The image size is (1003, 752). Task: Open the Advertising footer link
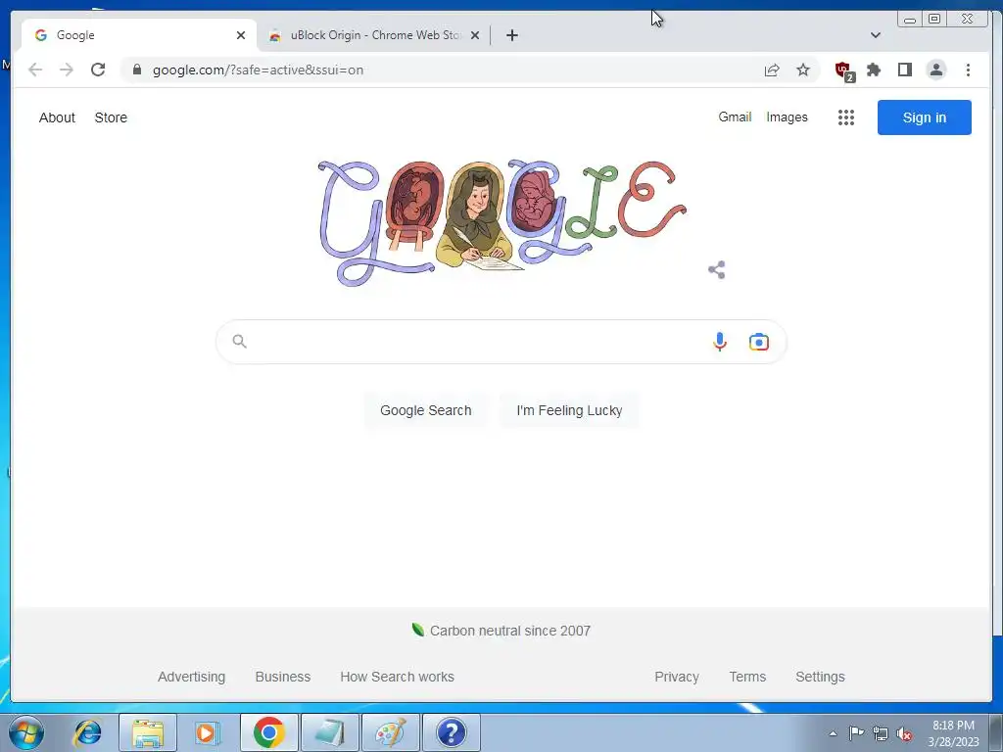(x=191, y=677)
